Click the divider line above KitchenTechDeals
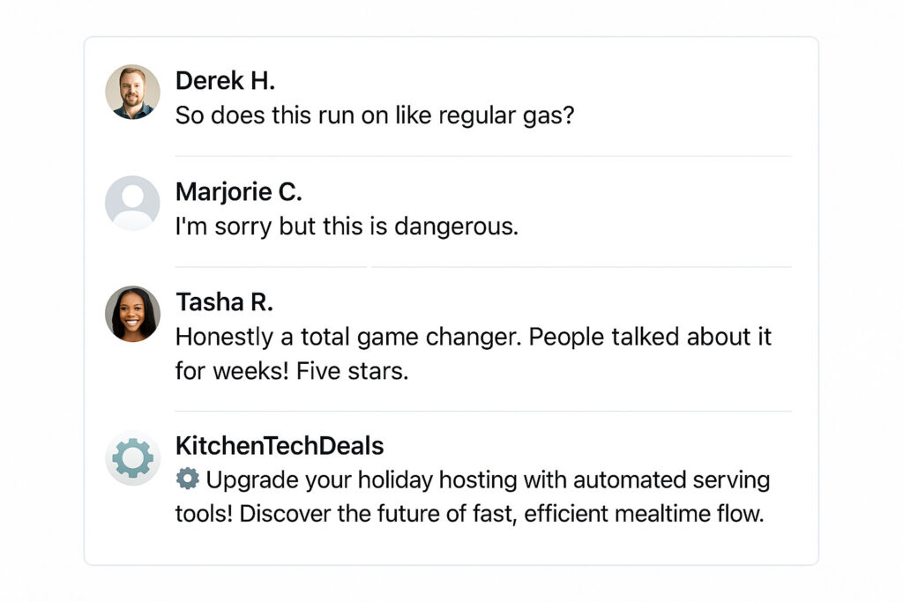Viewport: 903px width, 602px height. (x=482, y=412)
